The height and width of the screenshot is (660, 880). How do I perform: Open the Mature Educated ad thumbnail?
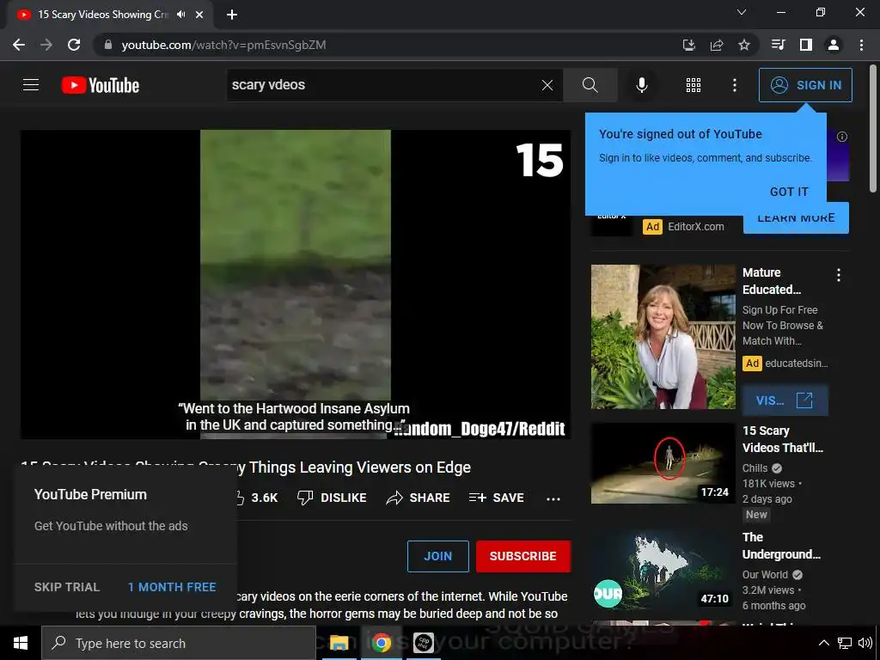pyautogui.click(x=663, y=337)
